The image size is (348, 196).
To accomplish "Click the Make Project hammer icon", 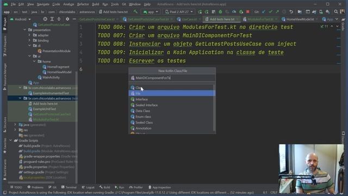I will [x=135, y=12].
